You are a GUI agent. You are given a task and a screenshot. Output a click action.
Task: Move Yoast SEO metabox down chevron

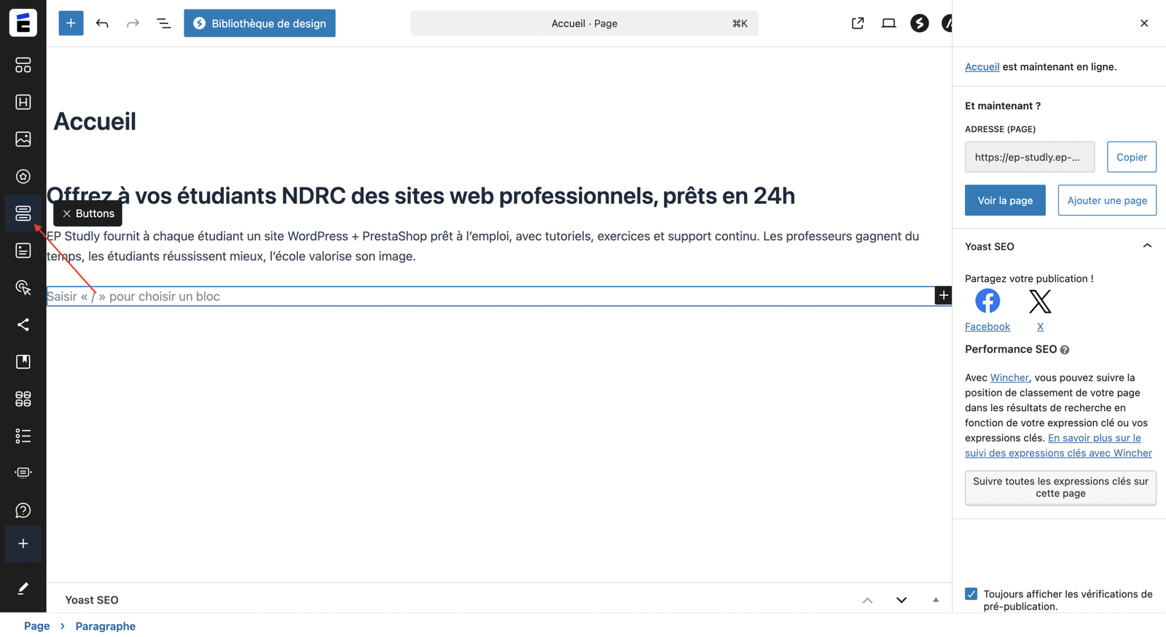click(x=901, y=601)
